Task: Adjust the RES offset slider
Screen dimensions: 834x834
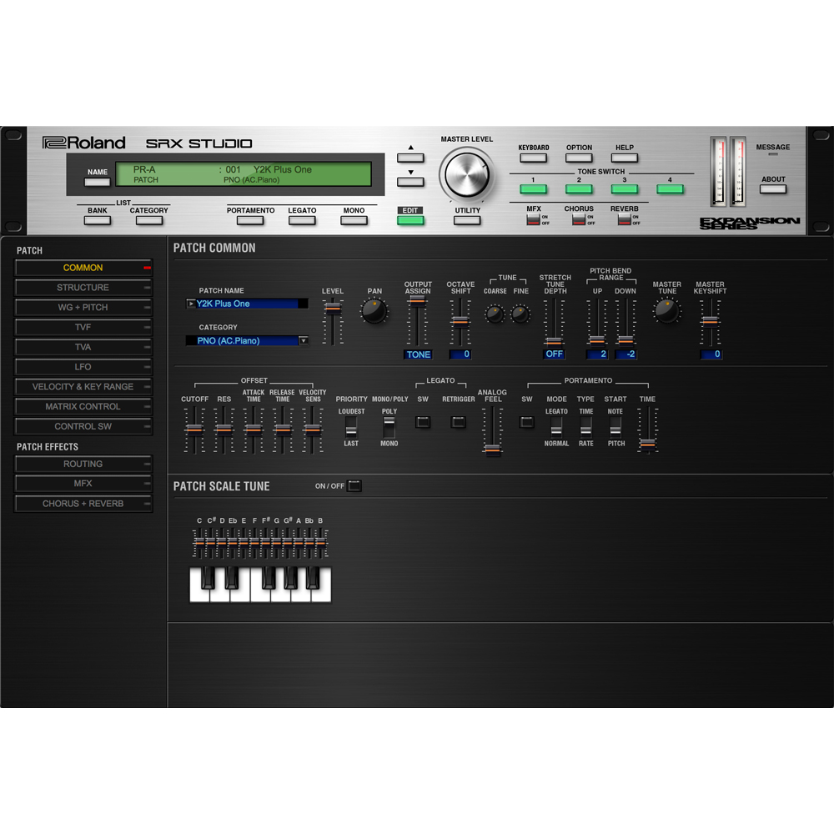Action: tap(224, 430)
